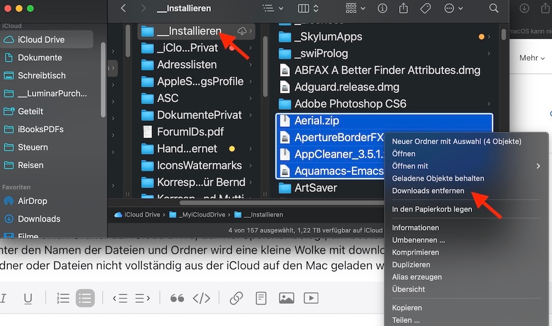Switch to column view icon
The width and height of the screenshot is (552, 326).
click(x=304, y=8)
